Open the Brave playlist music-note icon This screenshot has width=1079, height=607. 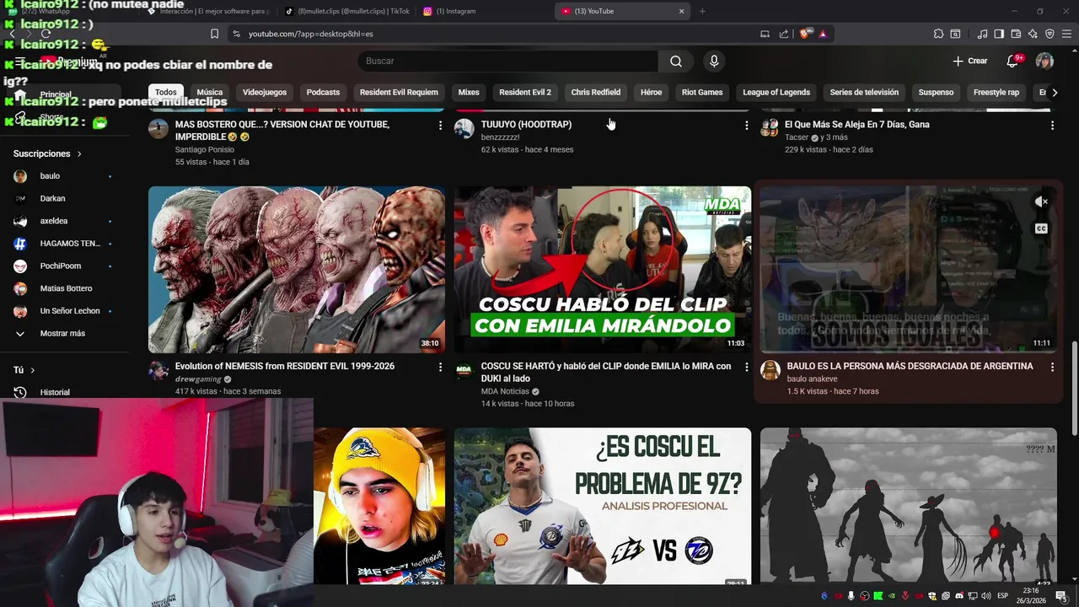coord(983,34)
